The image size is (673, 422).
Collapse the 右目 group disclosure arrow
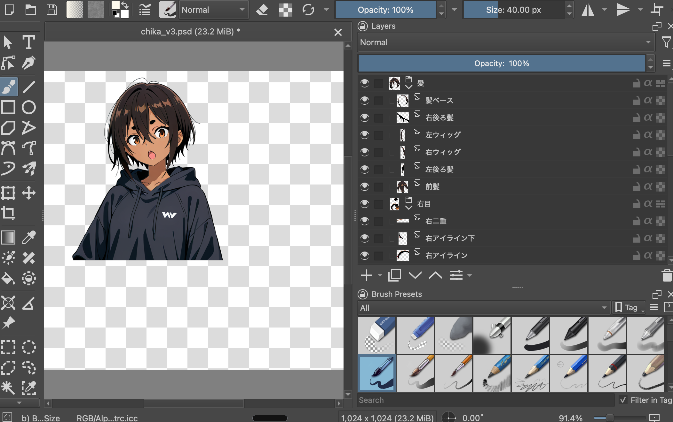[408, 208]
